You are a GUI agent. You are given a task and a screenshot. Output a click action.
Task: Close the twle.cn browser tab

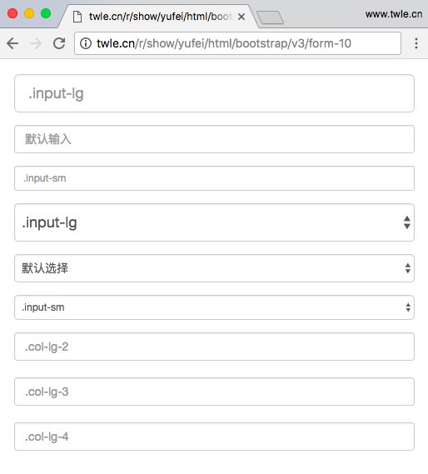pyautogui.click(x=241, y=17)
